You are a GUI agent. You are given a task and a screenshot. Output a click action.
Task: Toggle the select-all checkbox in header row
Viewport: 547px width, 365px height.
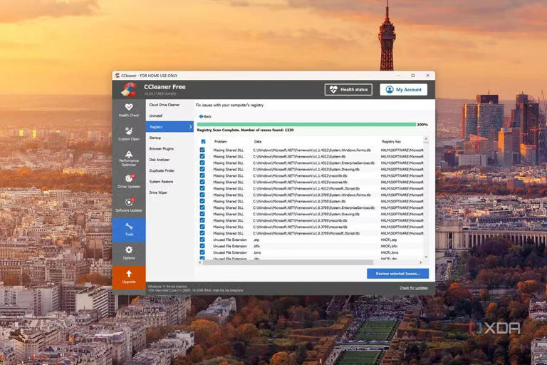(203, 141)
